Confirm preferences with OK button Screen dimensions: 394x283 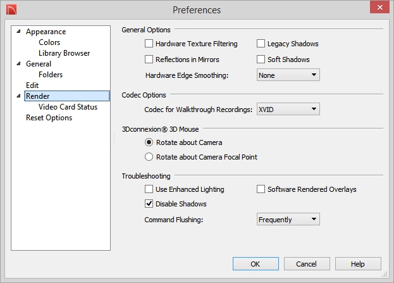[x=255, y=264]
